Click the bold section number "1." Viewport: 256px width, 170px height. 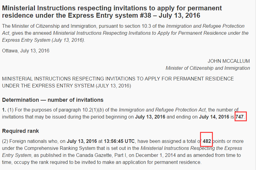4,110
